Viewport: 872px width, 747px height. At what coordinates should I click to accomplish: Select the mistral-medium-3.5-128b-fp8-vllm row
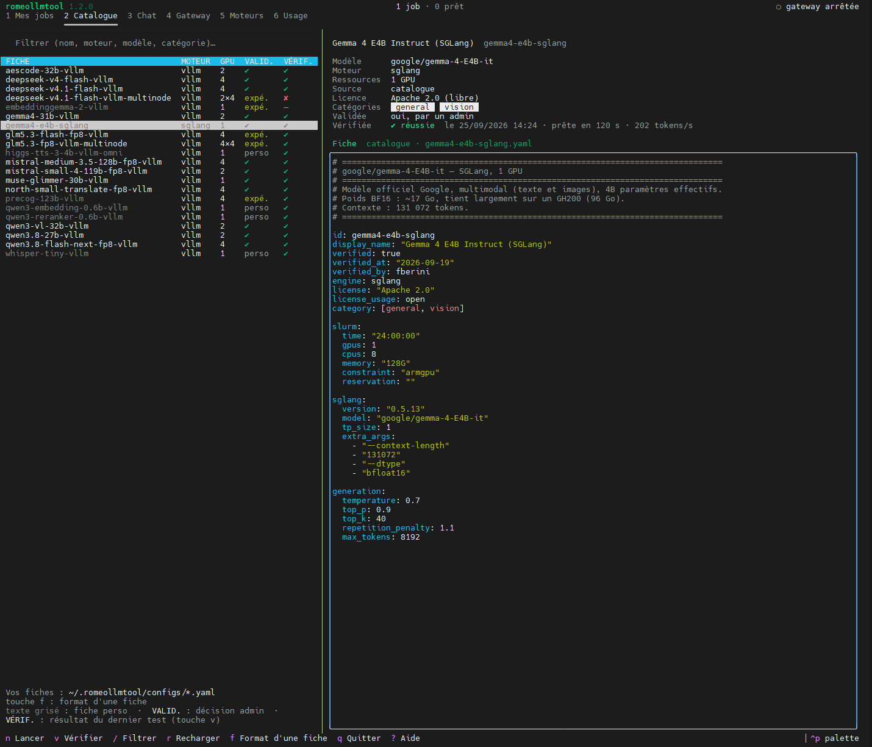pos(159,162)
